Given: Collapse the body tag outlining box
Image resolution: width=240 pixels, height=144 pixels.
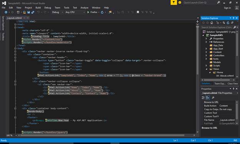Looking at the screenshot, I should tap(15, 48).
